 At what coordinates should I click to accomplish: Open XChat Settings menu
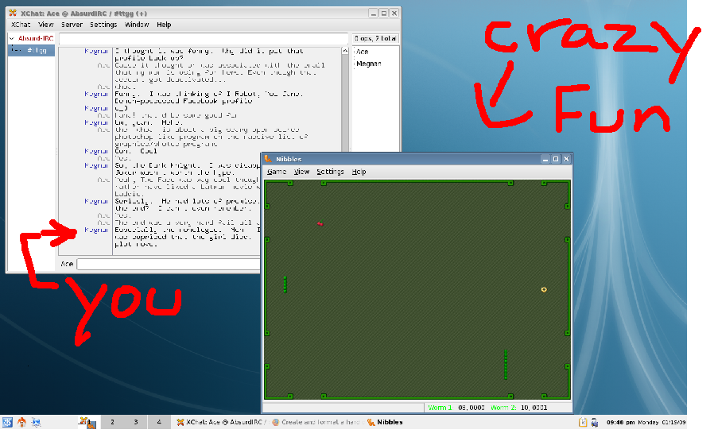[103, 25]
